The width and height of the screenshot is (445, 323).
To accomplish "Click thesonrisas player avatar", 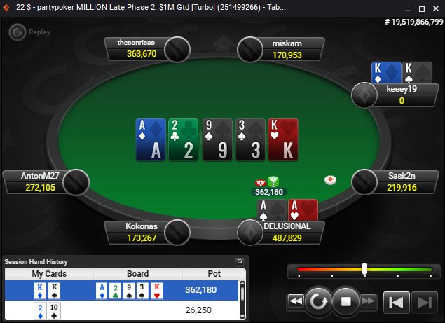I will (177, 49).
